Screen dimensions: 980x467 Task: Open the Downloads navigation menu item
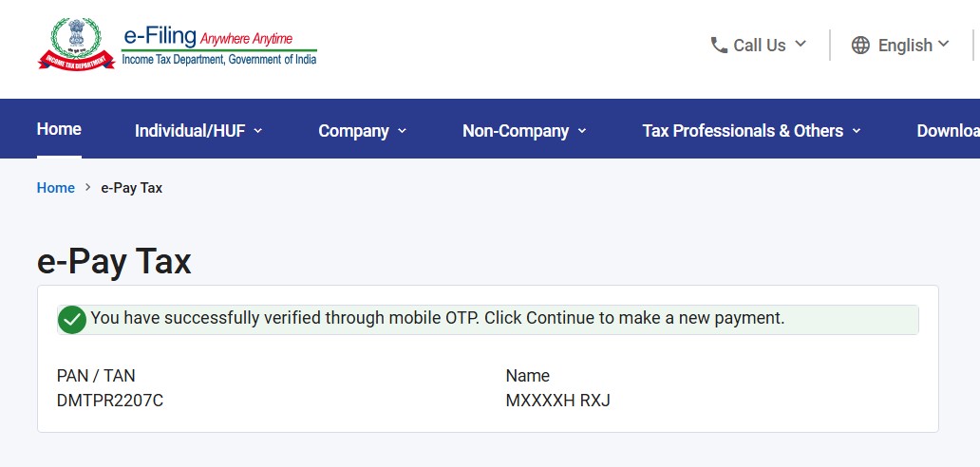point(948,130)
